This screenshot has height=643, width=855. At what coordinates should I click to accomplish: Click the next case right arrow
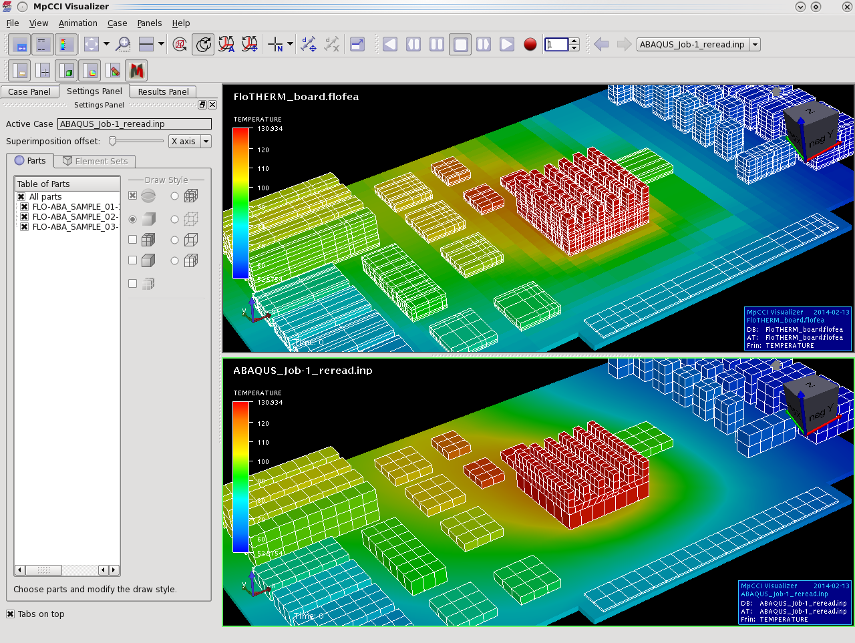click(x=624, y=45)
